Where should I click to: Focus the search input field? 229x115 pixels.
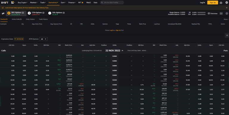coord(112,2)
